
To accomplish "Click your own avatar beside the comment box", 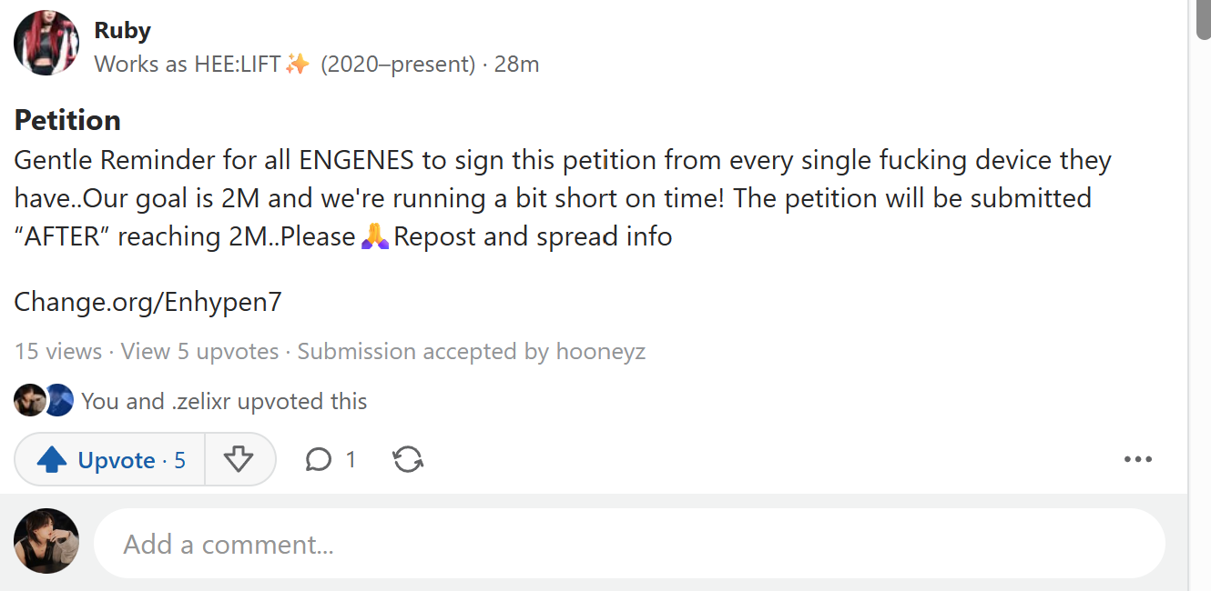I will point(46,541).
